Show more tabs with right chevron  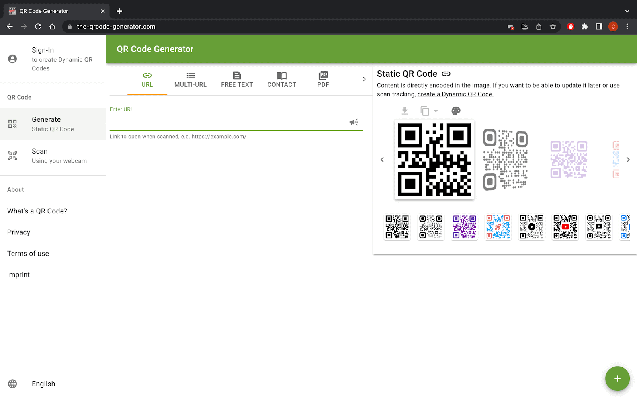tap(364, 79)
